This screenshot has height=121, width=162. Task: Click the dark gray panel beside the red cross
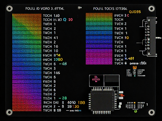pyautogui.click(x=112, y=79)
